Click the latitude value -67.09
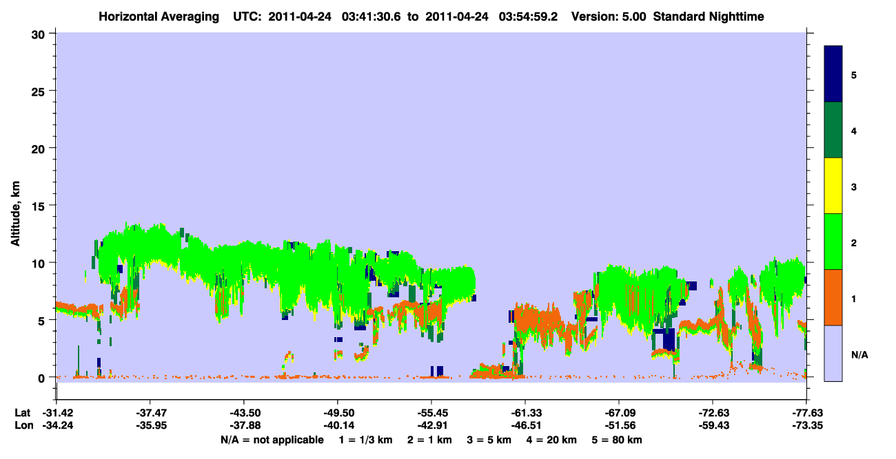This screenshot has height=459, width=896. 619,413
